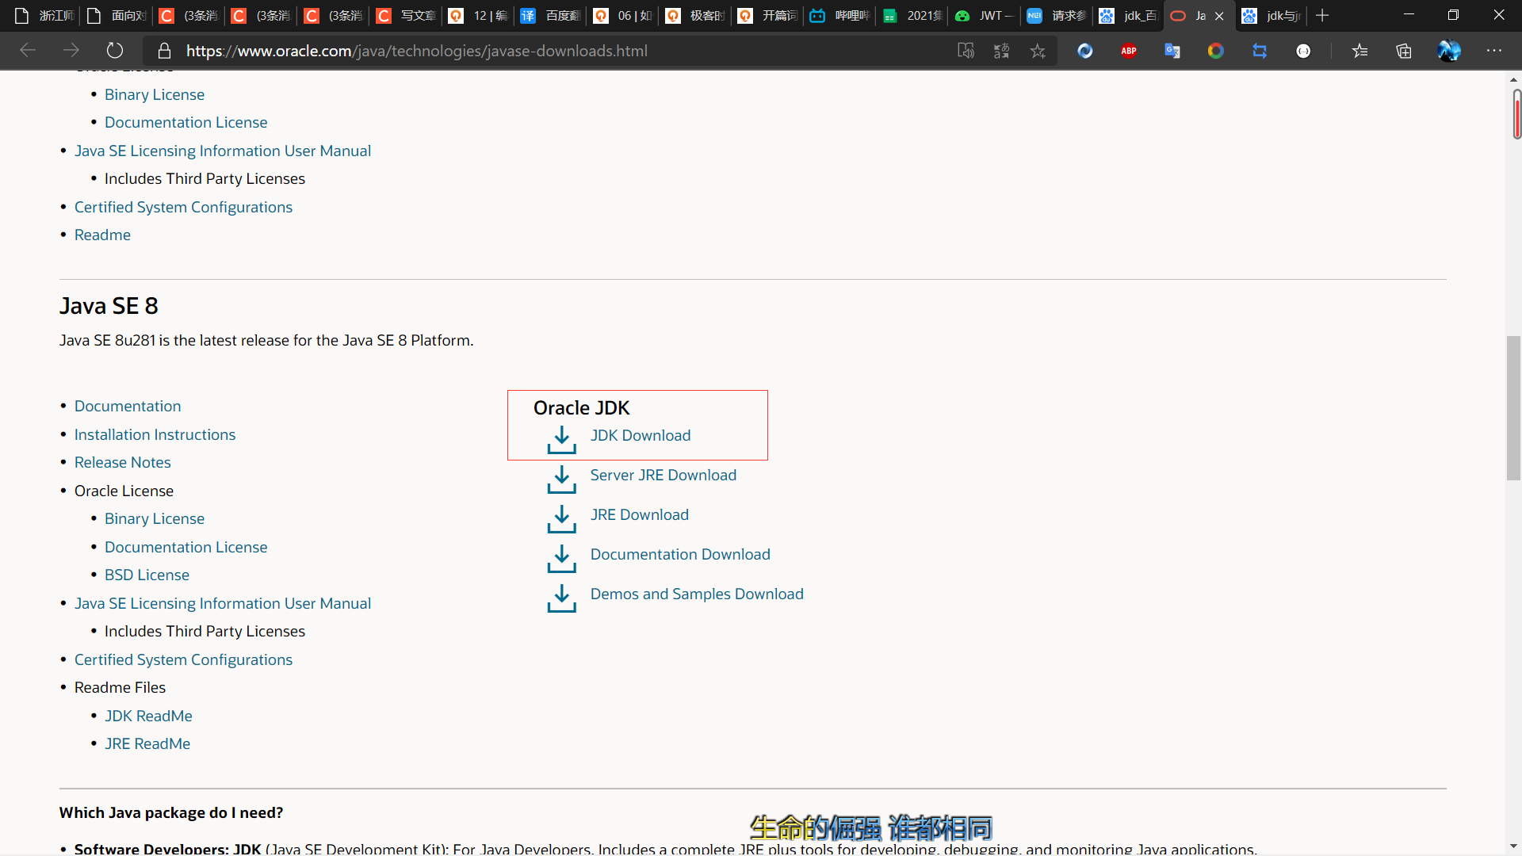The image size is (1522, 856).
Task: Open the Google Translate extension
Action: [1172, 51]
